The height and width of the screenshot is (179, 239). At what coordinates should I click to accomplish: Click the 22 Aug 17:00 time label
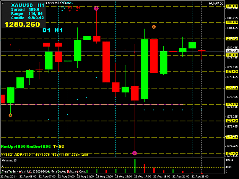pyautogui.click(x=143, y=176)
